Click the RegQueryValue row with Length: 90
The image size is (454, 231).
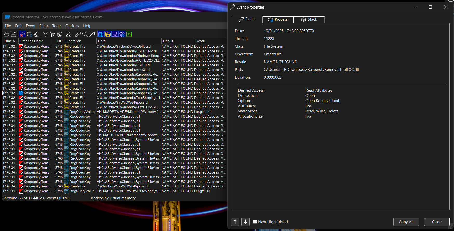(114, 191)
